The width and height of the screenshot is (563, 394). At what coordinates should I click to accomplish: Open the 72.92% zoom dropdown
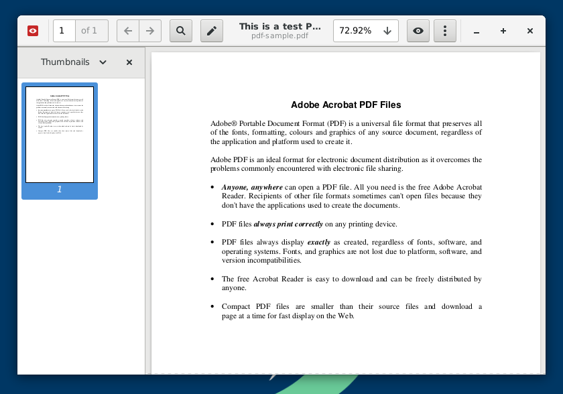387,31
